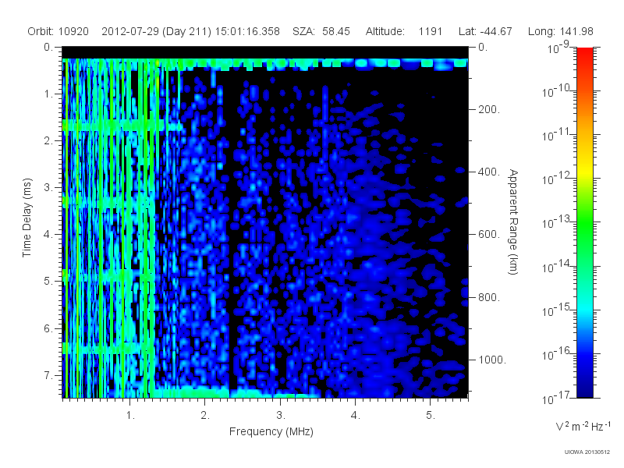Click the 10^-10 color scale label
Screen dimensions: 624x468
pos(555,91)
